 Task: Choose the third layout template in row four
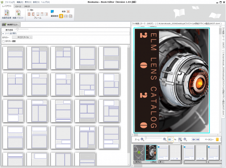[61, 138]
